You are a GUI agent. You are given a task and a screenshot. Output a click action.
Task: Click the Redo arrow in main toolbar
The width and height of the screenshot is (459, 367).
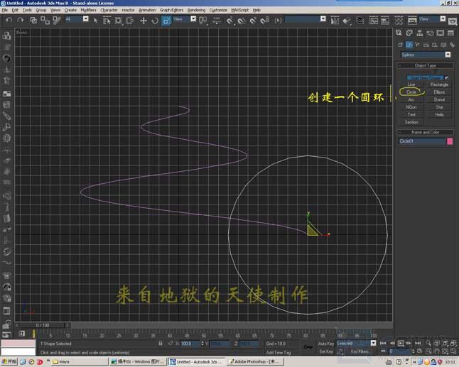click(x=20, y=20)
